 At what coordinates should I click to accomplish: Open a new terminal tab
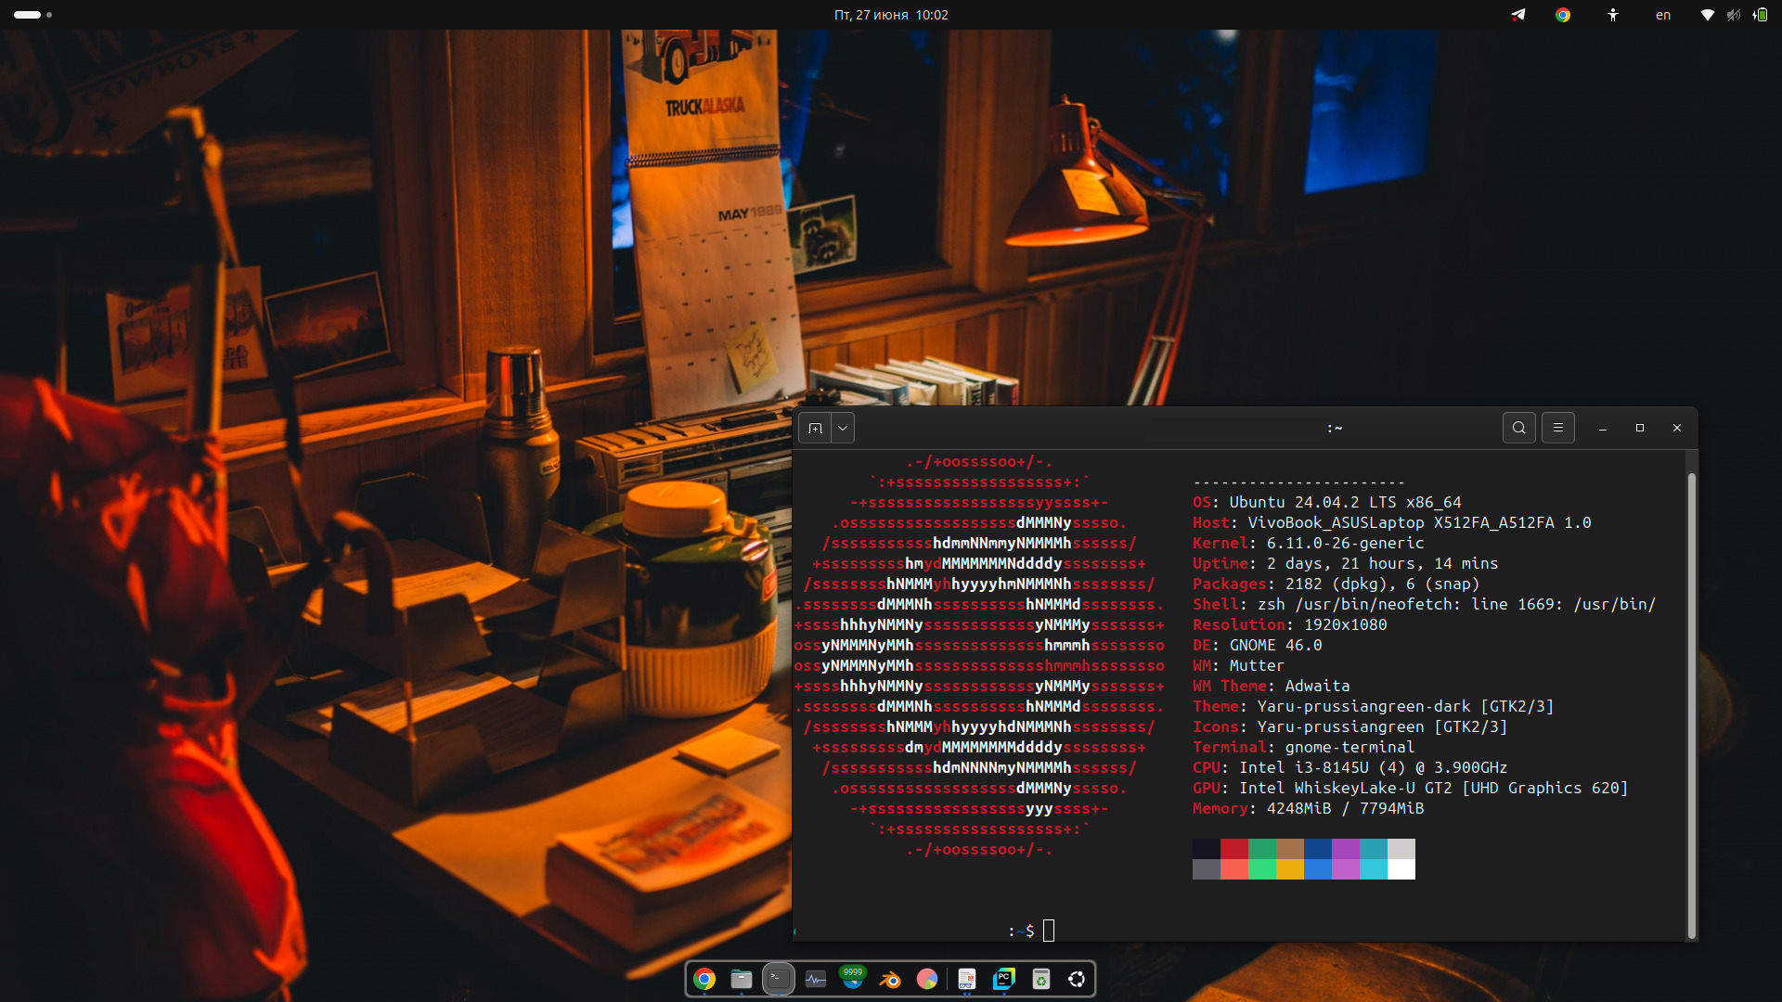(x=815, y=428)
